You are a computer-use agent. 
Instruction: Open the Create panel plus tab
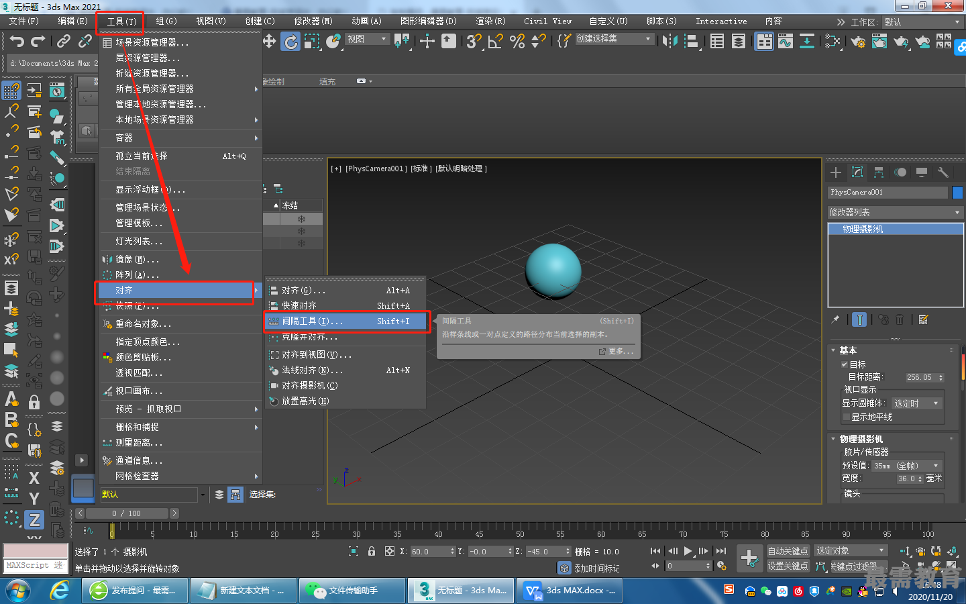pos(836,172)
